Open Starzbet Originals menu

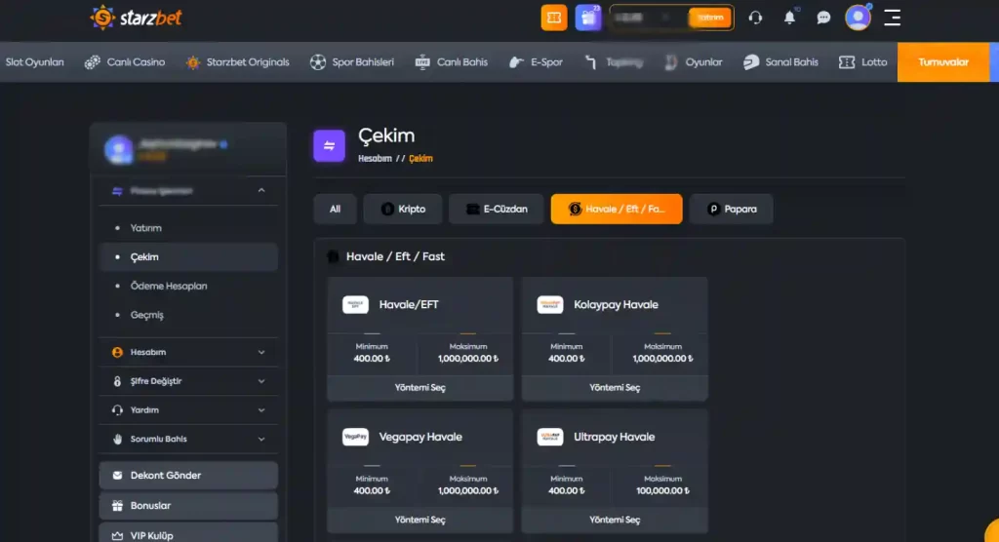pos(237,61)
